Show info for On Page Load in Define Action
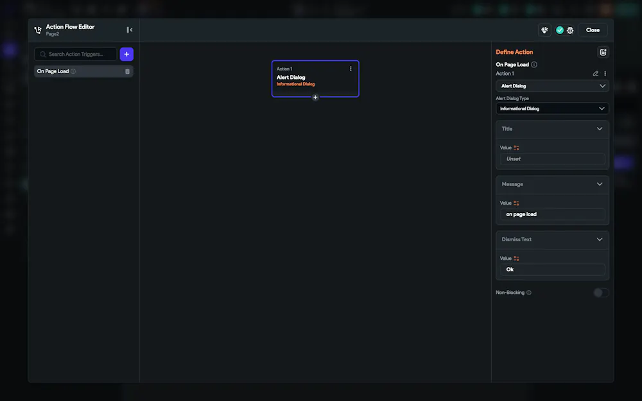 534,64
